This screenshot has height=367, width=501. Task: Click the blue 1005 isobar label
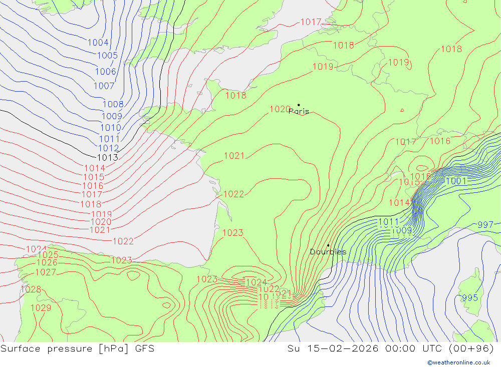click(107, 55)
